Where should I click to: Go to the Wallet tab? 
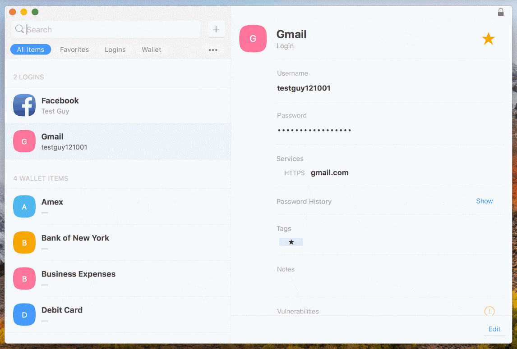151,50
